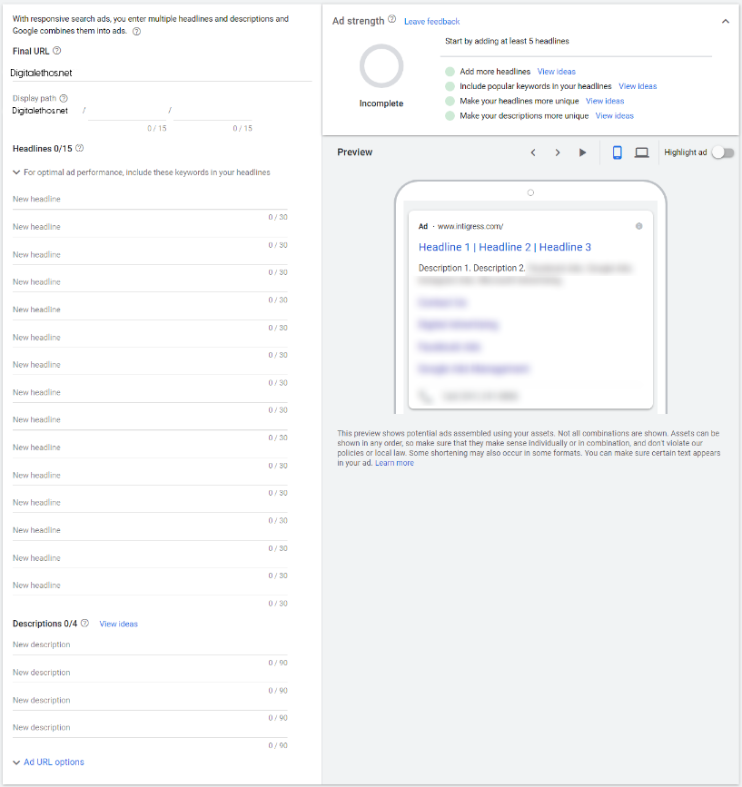This screenshot has width=742, height=787.
Task: Open the Final URL help tooltip
Action: click(58, 52)
